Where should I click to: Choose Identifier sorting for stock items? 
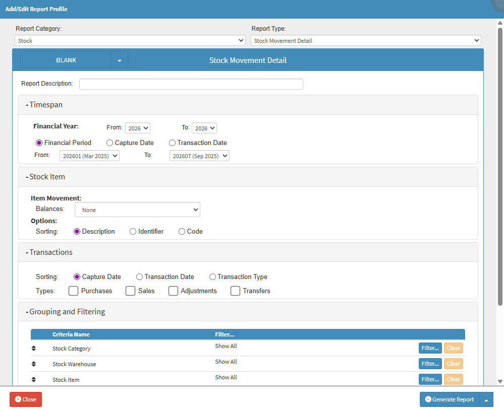133,232
